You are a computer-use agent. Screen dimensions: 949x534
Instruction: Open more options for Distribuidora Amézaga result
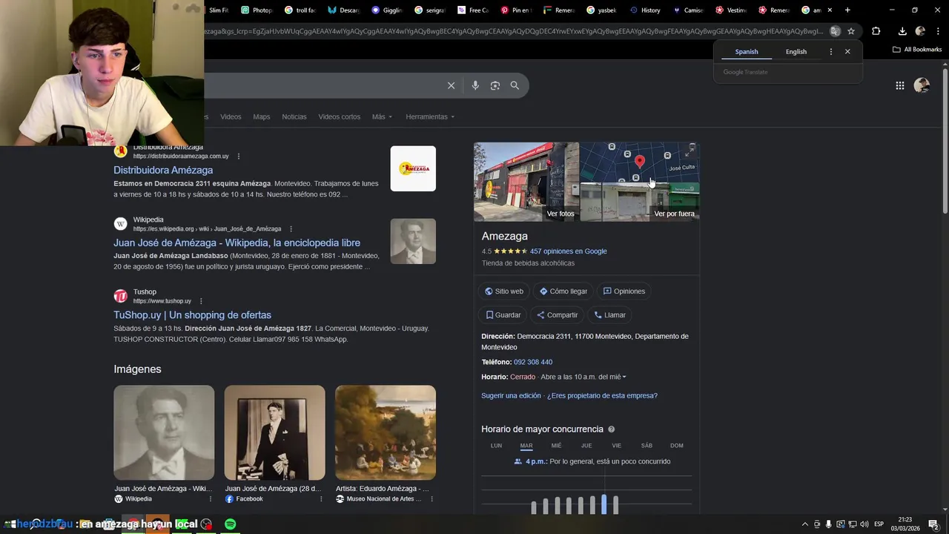click(x=238, y=156)
